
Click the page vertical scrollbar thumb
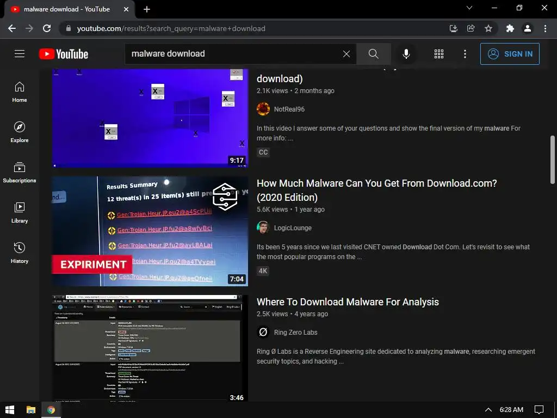tap(553, 159)
